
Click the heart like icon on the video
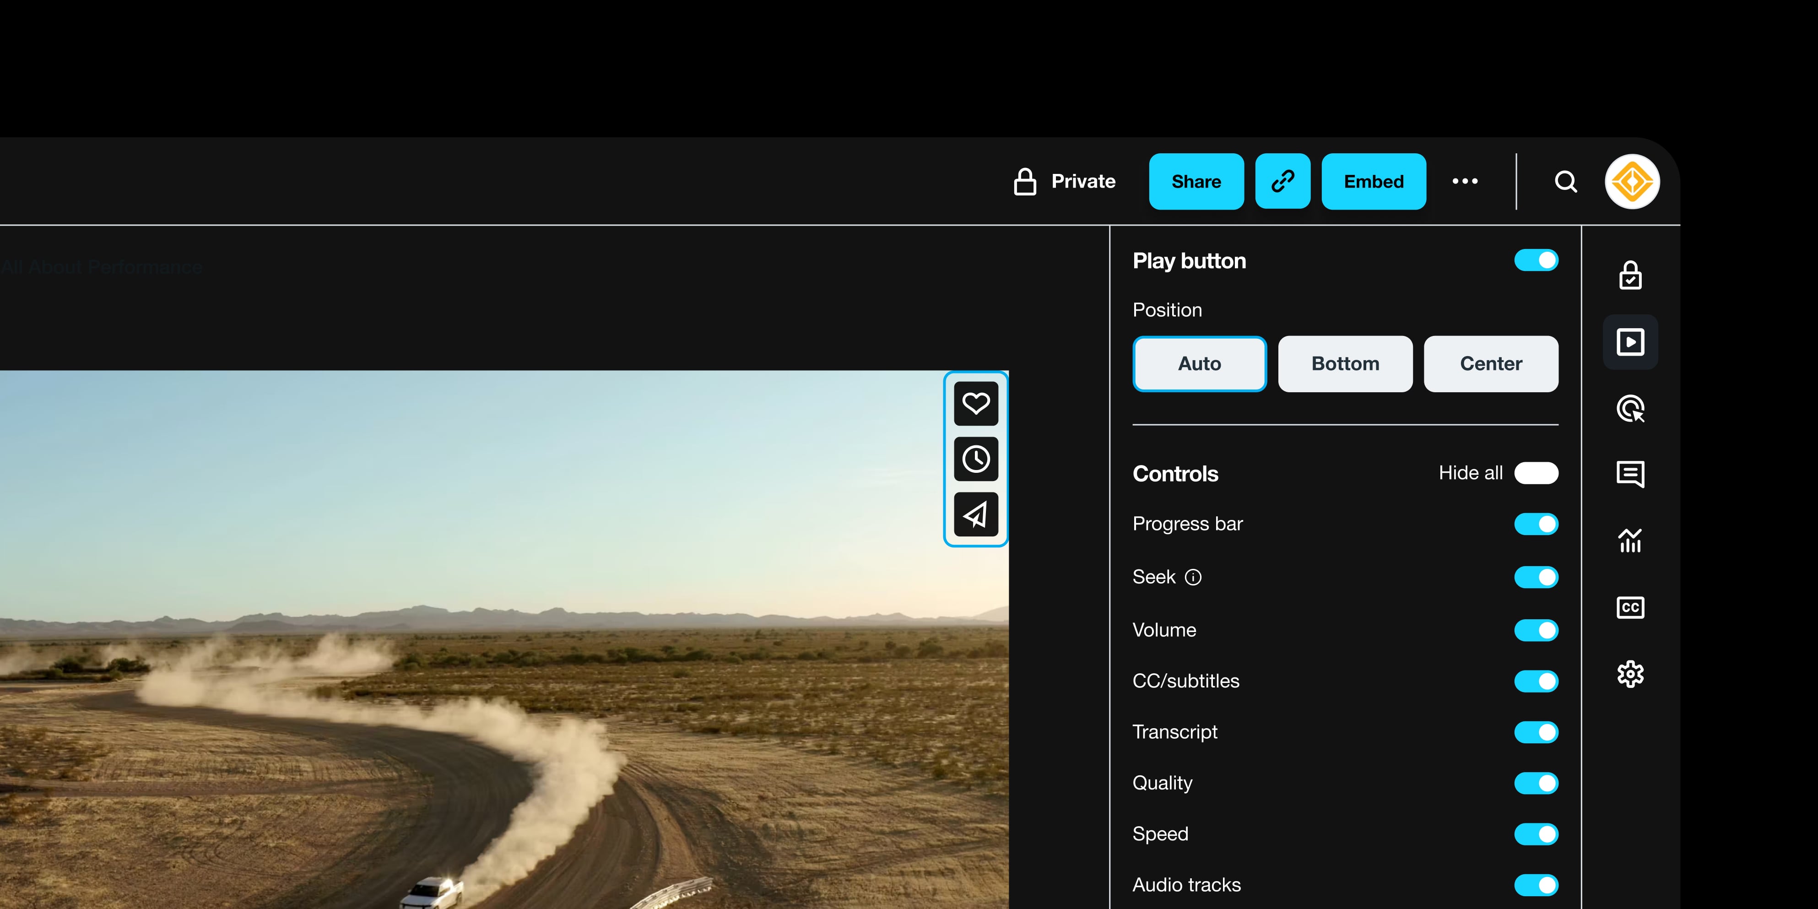976,404
